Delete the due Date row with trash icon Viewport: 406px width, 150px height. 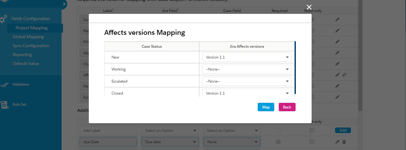click(344, 142)
